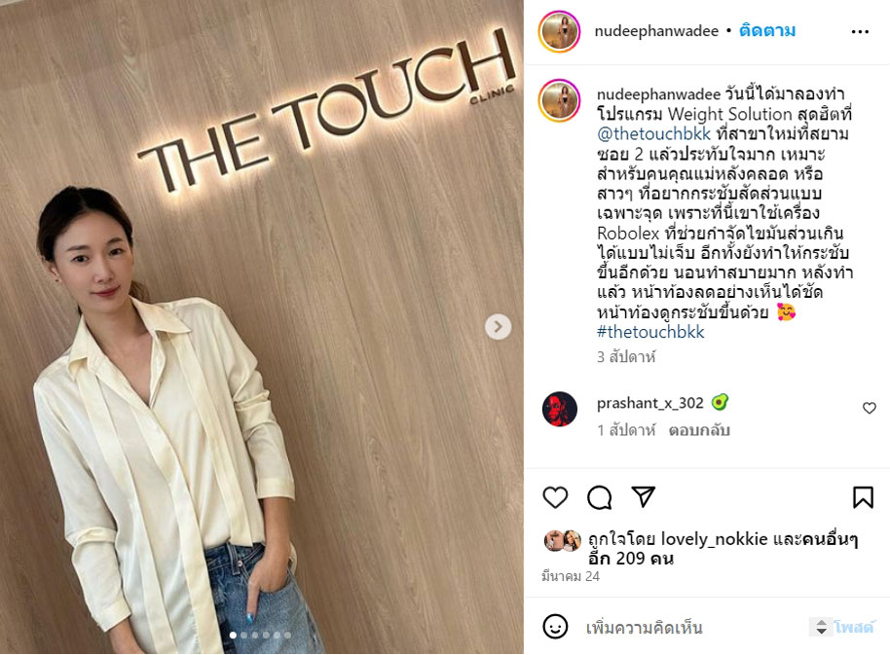Open the @thetouchbkk mention link

653,134
